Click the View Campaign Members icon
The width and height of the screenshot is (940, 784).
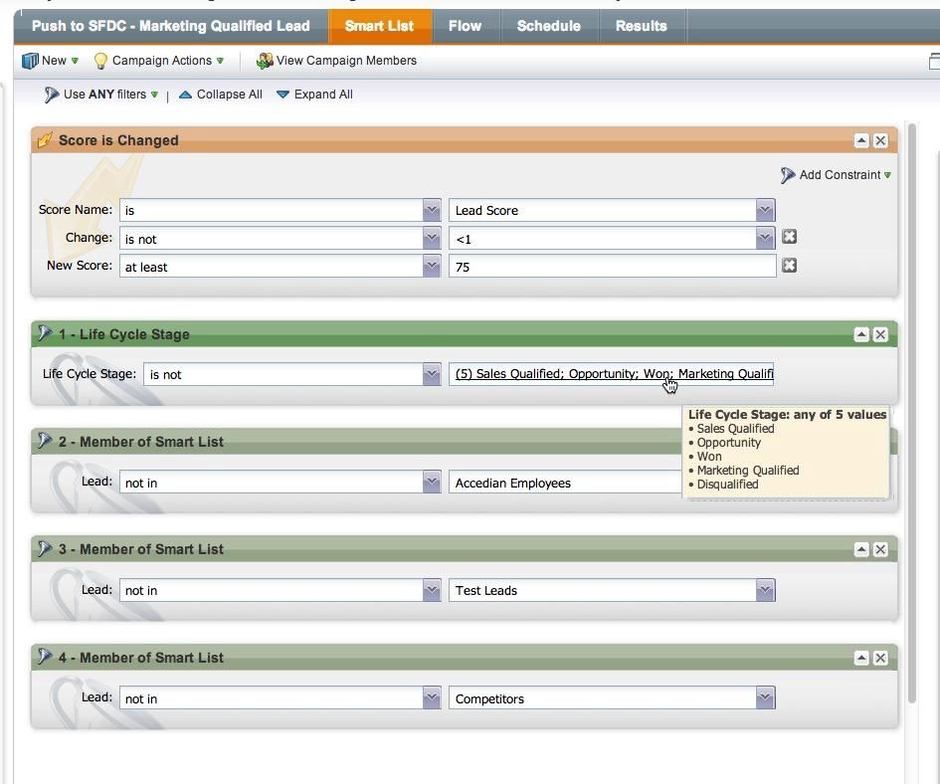265,61
